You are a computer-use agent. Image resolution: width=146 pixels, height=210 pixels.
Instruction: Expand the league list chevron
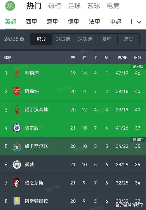coord(139,22)
